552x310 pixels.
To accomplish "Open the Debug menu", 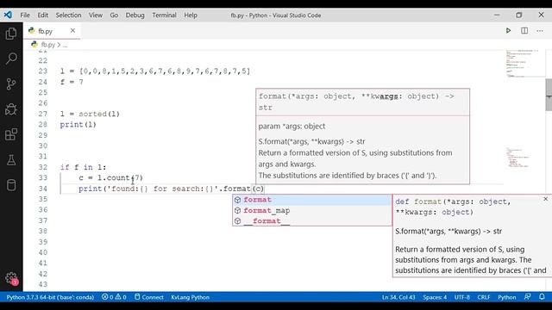I will tap(135, 15).
